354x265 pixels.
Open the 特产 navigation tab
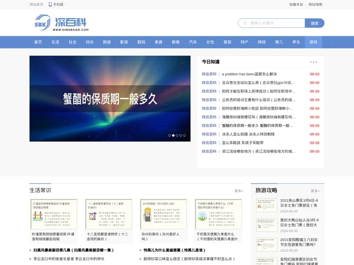coord(244,42)
